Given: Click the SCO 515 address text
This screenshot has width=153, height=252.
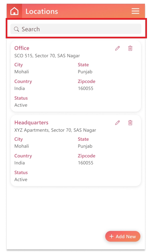Looking at the screenshot, I should (47, 56).
